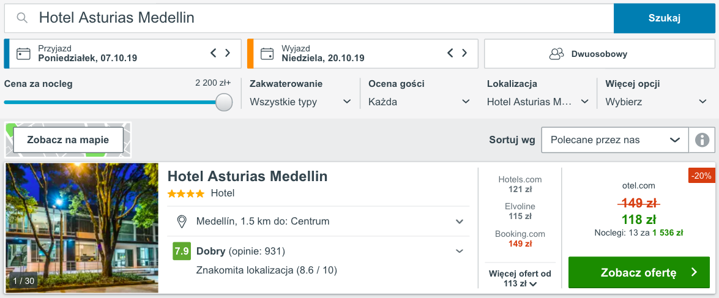Click the sort info icon
The width and height of the screenshot is (719, 298).
[x=702, y=140]
